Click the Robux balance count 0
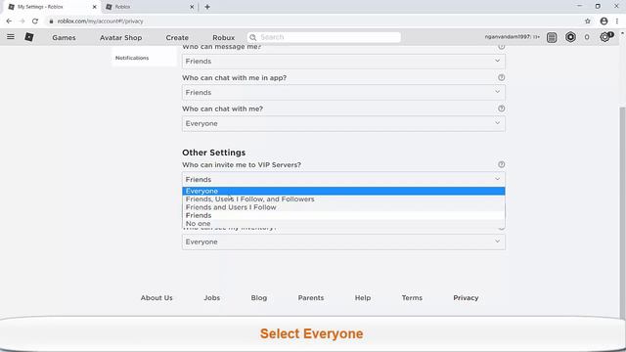Screen dimensions: 626x352 coord(587,37)
